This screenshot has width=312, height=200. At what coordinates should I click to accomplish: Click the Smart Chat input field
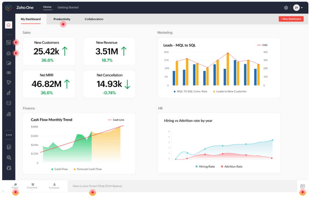(x=122, y=186)
